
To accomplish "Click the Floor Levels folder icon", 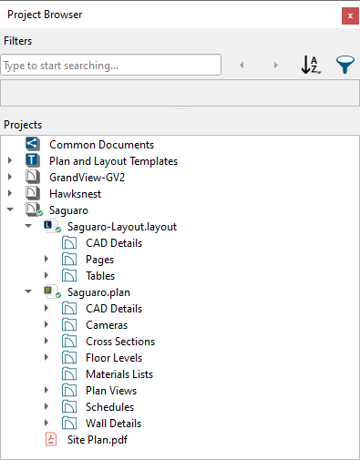I will tap(69, 358).
